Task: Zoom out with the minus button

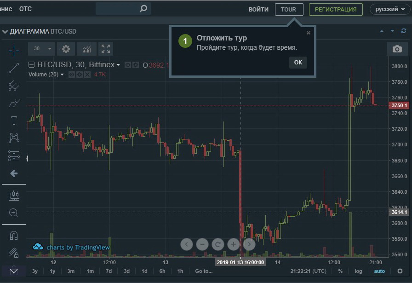Action: tap(202, 244)
